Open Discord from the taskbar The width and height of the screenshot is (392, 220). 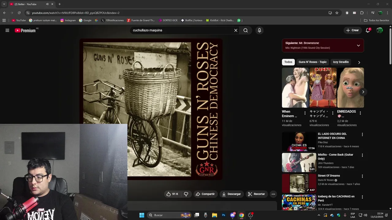click(233, 215)
